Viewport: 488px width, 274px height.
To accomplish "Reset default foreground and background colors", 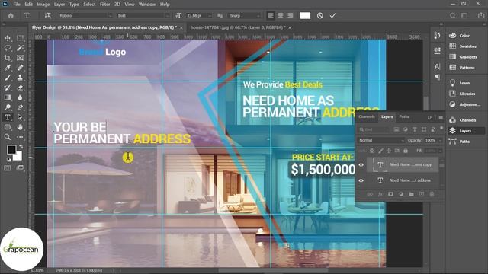I will [x=8, y=160].
